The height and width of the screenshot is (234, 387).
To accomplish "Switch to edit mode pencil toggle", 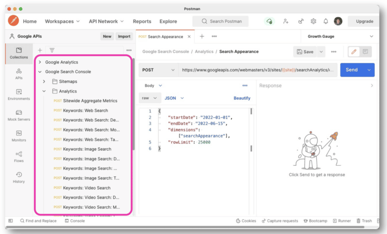I will 353,51.
